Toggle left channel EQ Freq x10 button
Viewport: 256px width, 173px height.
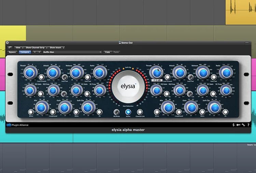coord(64,94)
